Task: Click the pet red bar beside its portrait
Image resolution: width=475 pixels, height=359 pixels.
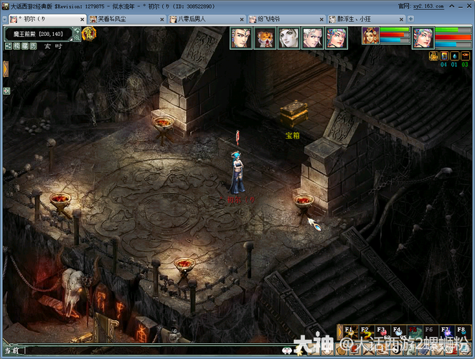Action: click(395, 35)
